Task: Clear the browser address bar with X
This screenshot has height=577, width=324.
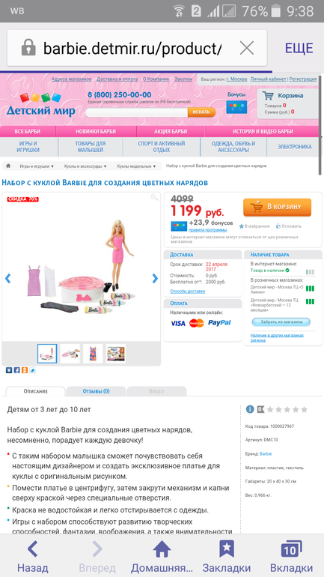Action: [x=246, y=48]
